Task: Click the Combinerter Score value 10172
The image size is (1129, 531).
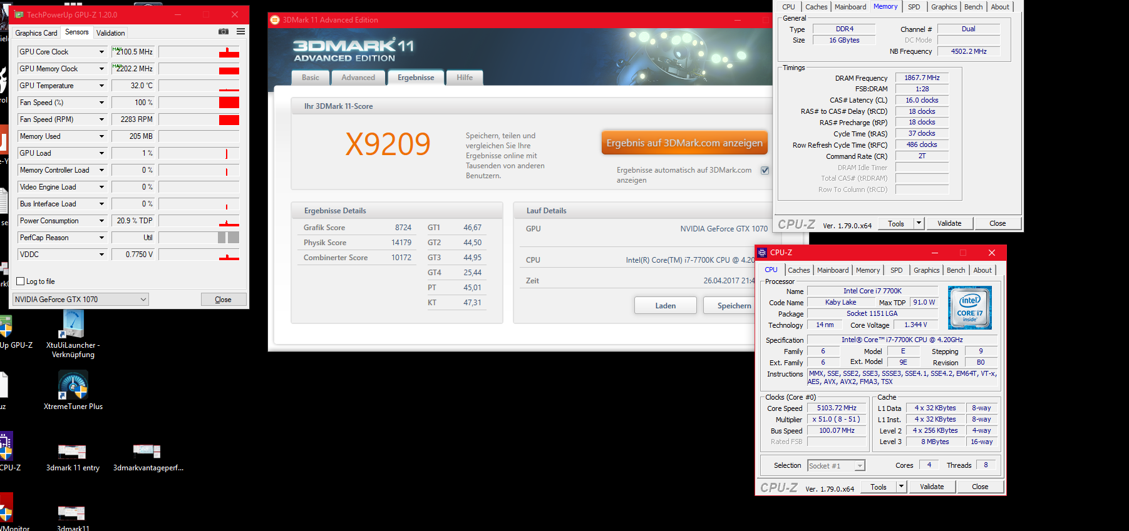Action: tap(401, 258)
